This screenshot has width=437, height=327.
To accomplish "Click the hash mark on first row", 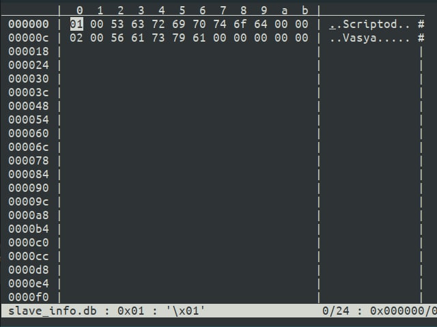I will 421,24.
